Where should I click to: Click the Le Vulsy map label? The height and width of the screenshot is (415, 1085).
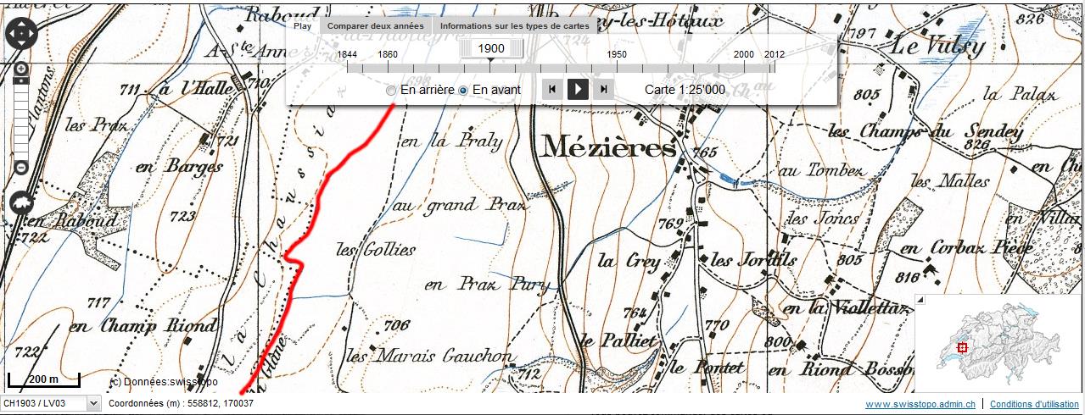pyautogui.click(x=937, y=46)
